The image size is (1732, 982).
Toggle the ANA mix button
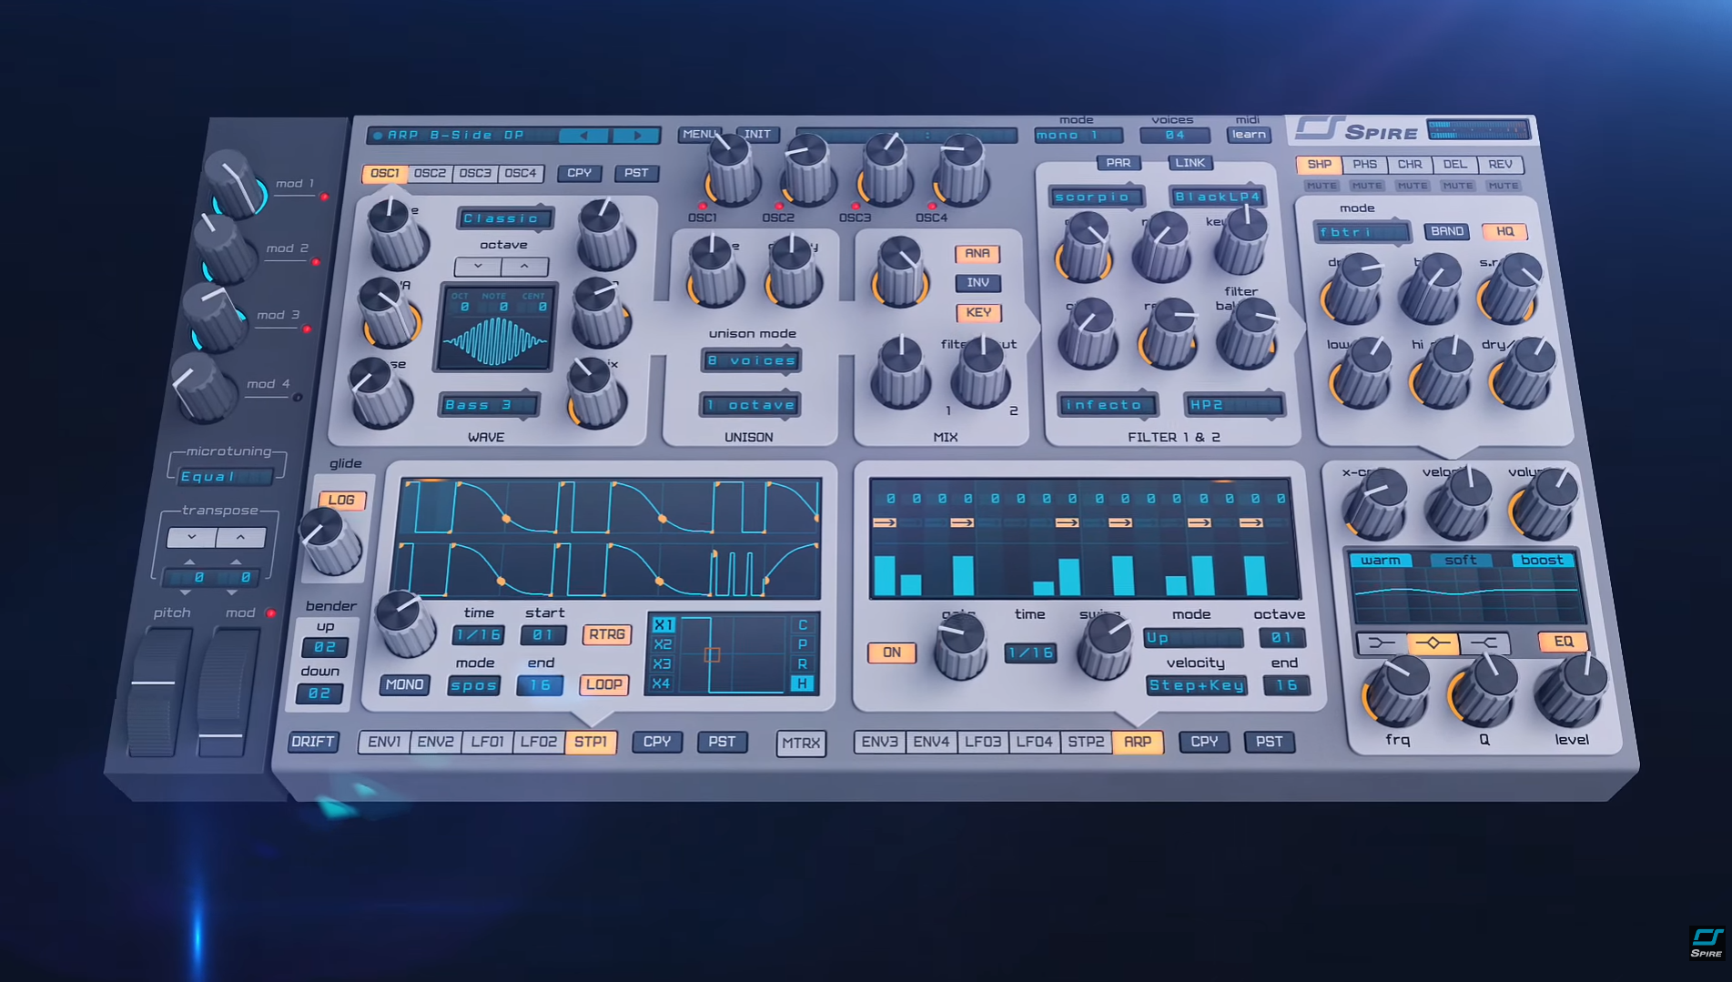click(977, 254)
